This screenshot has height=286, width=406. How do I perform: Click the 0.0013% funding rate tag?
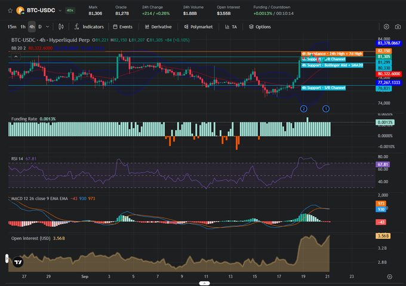(x=385, y=122)
